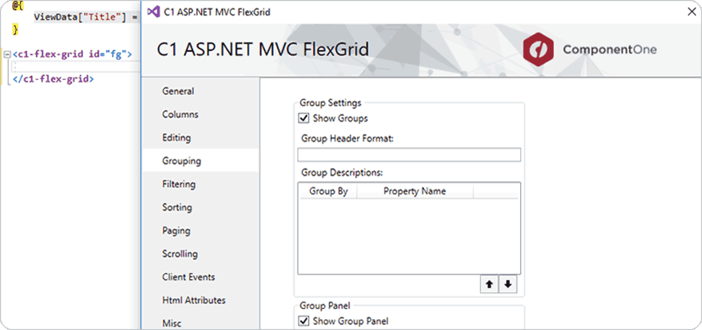
Task: Click the Group By column header
Action: (328, 191)
